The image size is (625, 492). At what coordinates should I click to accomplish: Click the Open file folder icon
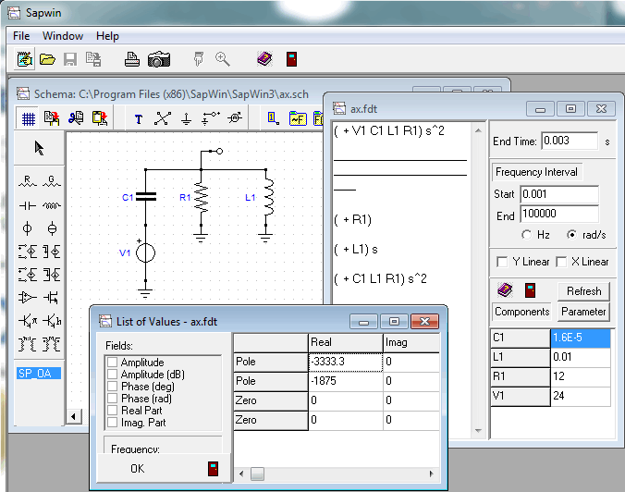47,59
